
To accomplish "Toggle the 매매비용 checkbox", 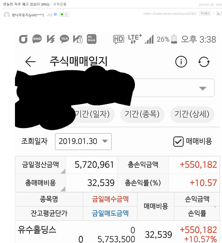I will point(178,141).
